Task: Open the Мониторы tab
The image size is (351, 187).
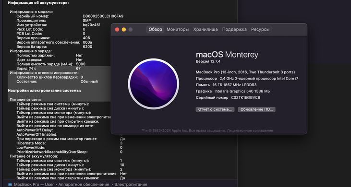Action: point(178,30)
